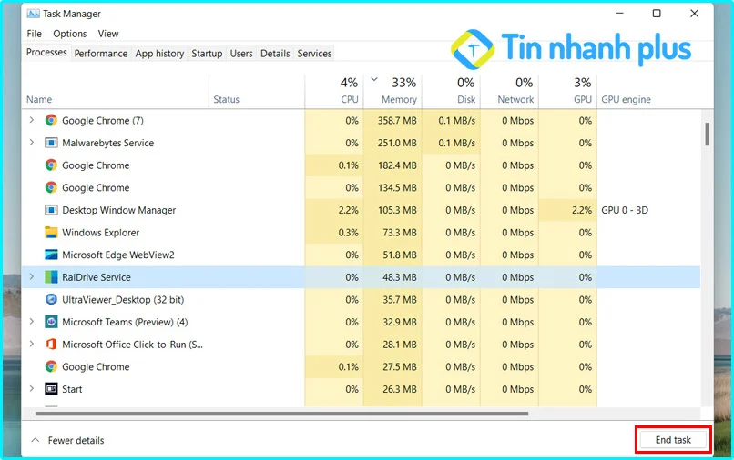Screen dimensions: 734x460
Task: Click the RaiDrive Service icon
Action: pos(51,277)
